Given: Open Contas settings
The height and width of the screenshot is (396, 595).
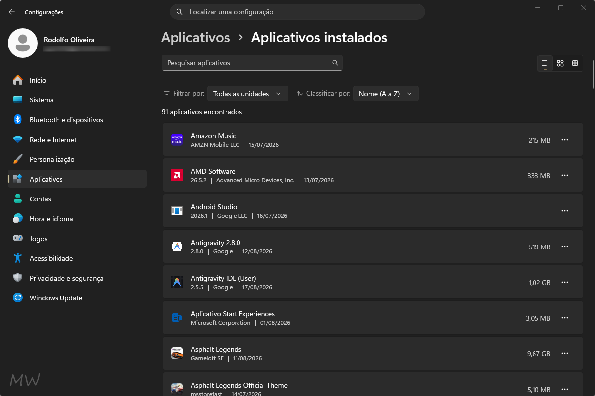Looking at the screenshot, I should [77, 199].
